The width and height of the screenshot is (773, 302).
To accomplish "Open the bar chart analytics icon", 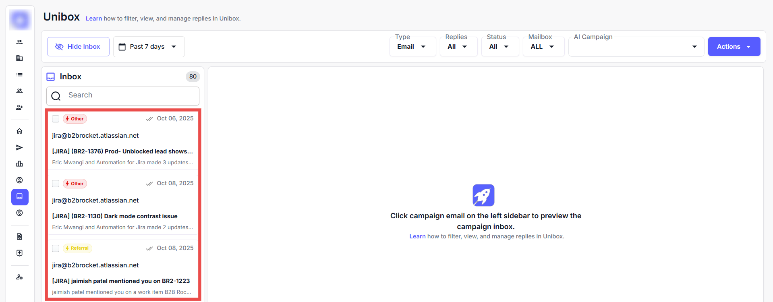I will [19, 164].
